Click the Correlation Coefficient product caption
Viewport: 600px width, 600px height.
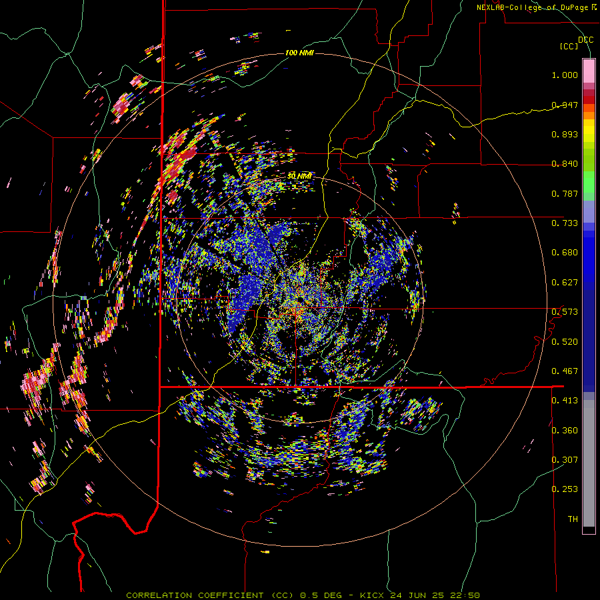click(x=210, y=595)
